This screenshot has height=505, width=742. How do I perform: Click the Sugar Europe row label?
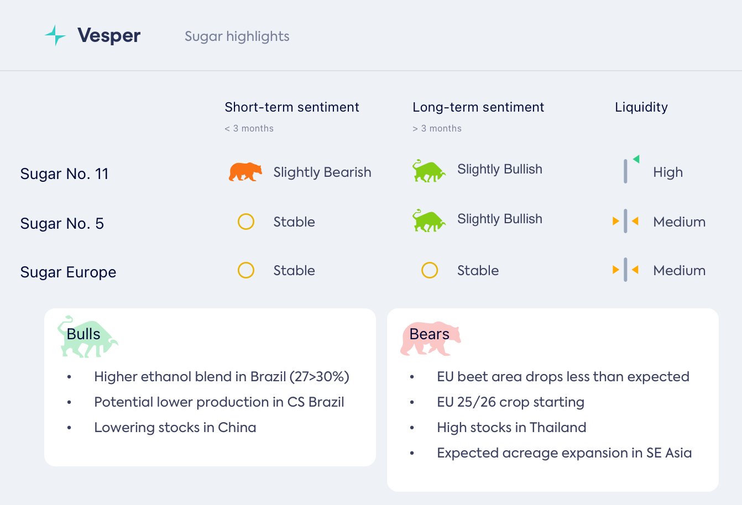coord(68,272)
